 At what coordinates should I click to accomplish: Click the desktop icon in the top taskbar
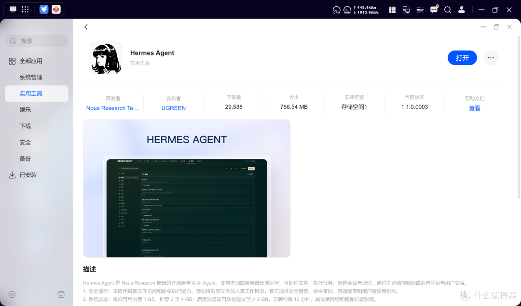(x=13, y=9)
